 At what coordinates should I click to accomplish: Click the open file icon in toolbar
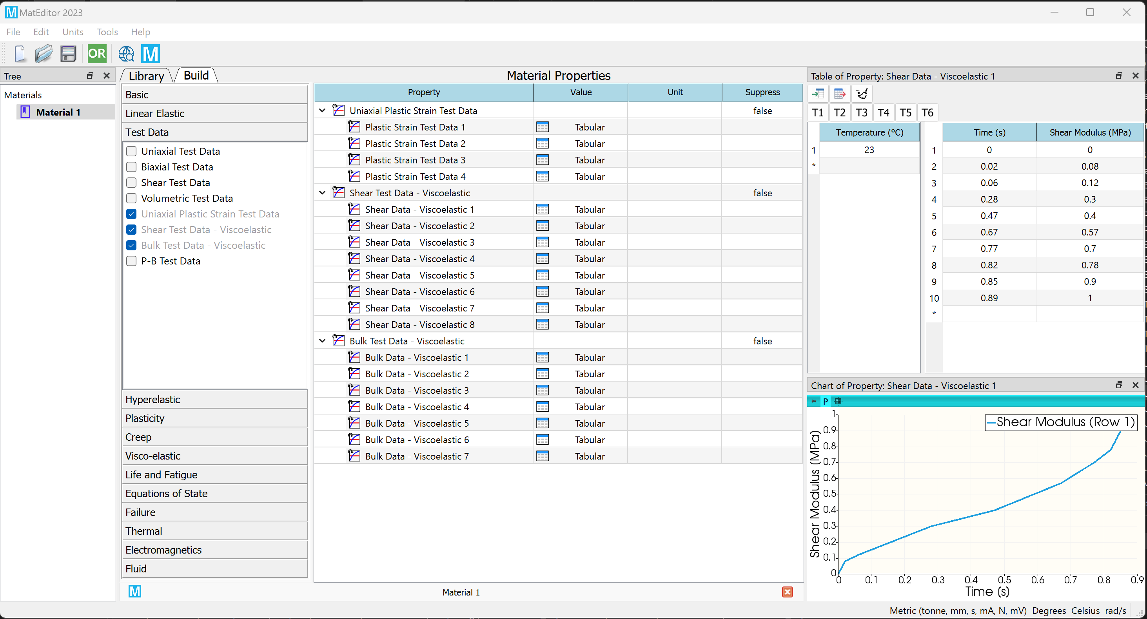tap(43, 53)
